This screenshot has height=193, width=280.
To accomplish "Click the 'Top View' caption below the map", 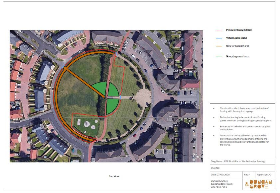I will coord(114,176).
